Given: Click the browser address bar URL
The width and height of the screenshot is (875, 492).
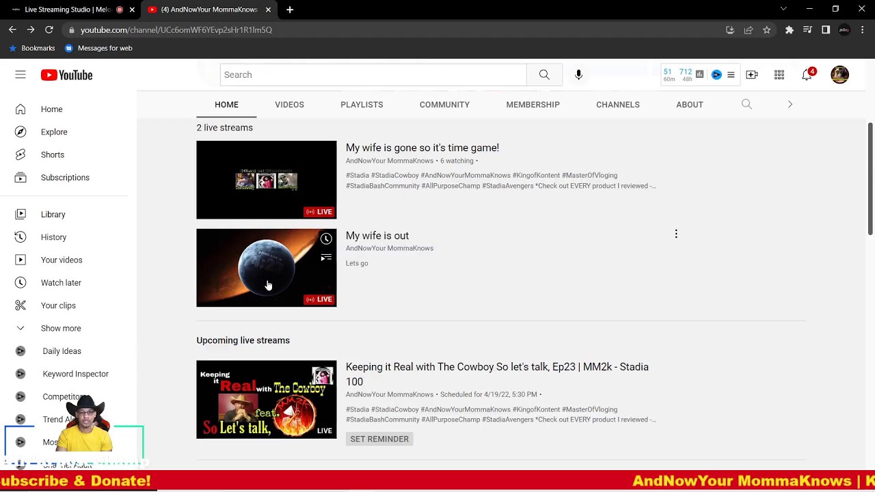Looking at the screenshot, I should tap(176, 30).
